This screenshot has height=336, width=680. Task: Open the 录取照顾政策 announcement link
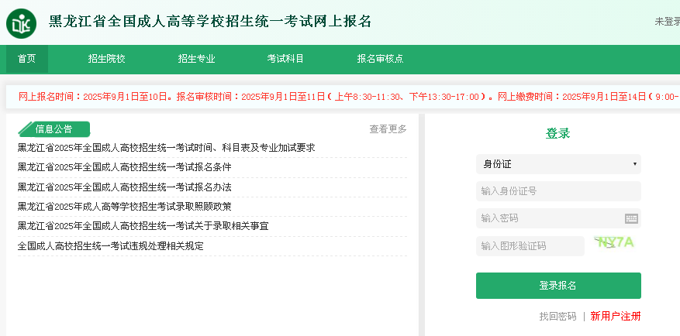(125, 207)
